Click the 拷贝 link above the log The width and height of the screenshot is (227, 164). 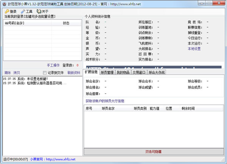click(17, 73)
